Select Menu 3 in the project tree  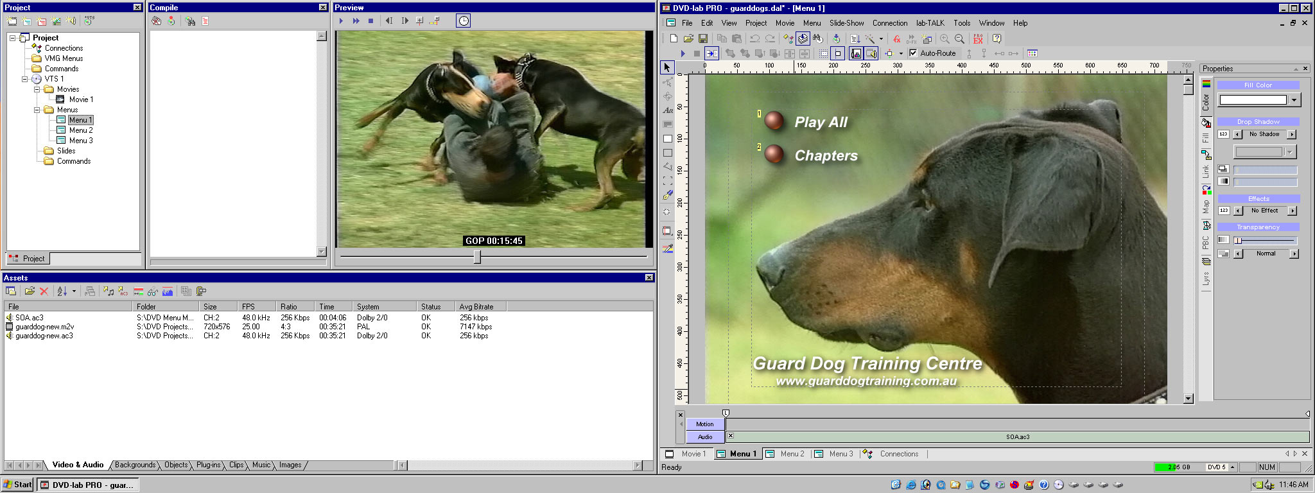tap(80, 141)
